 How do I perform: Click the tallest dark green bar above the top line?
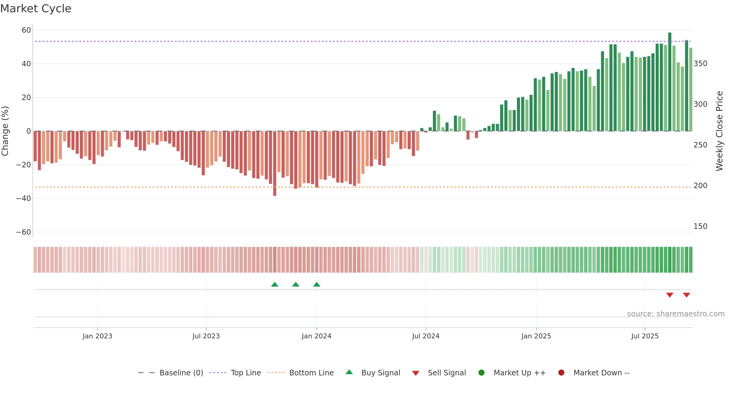pos(670,82)
